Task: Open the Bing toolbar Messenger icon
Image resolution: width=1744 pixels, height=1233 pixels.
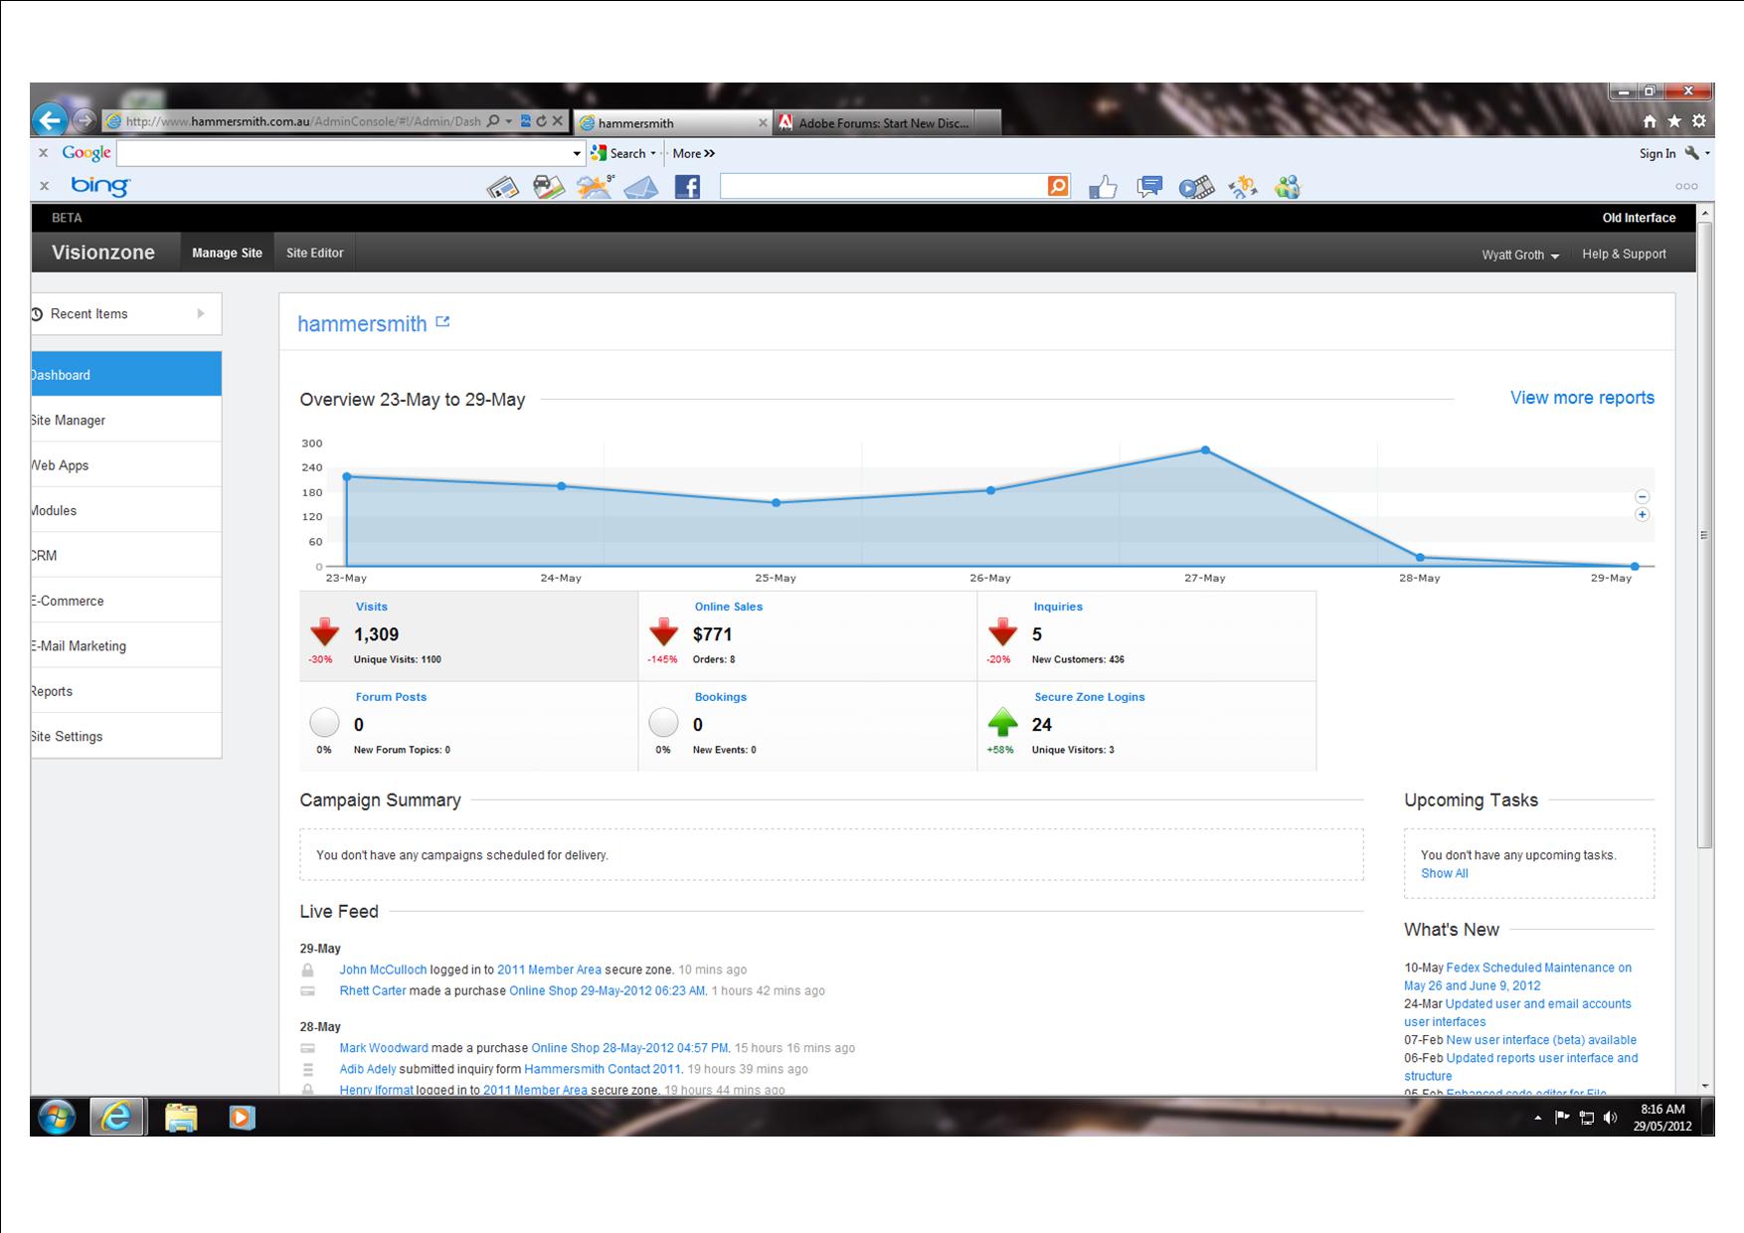Action: tap(1288, 187)
